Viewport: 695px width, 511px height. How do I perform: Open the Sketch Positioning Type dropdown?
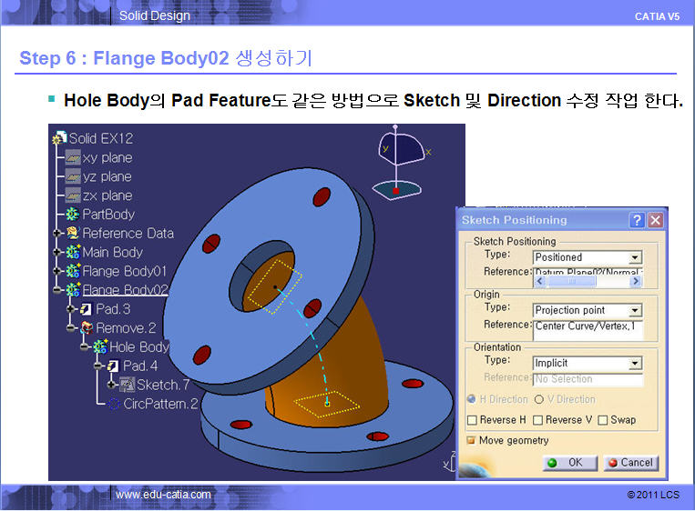[x=635, y=257]
